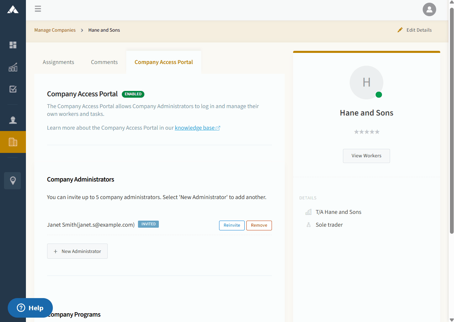This screenshot has height=322, width=454.
Task: Open the reports chart icon in the sidebar
Action: (13, 67)
